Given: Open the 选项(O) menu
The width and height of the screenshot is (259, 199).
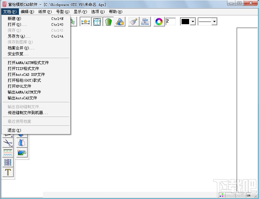Looking at the screenshot, I should click(98, 12).
